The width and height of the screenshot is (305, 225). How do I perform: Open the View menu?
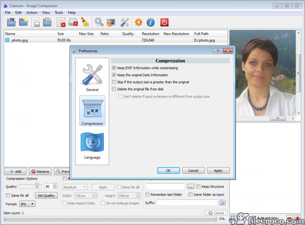pyautogui.click(x=46, y=13)
